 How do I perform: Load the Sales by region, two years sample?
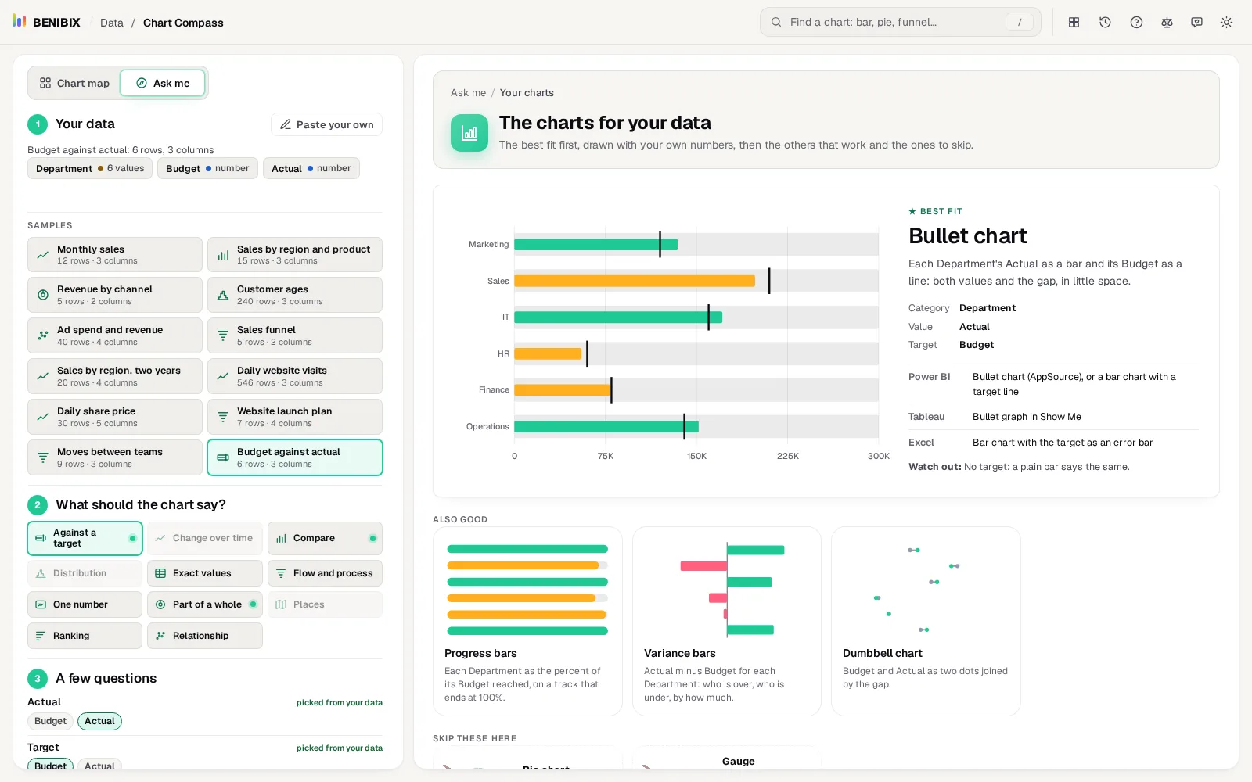click(x=115, y=376)
